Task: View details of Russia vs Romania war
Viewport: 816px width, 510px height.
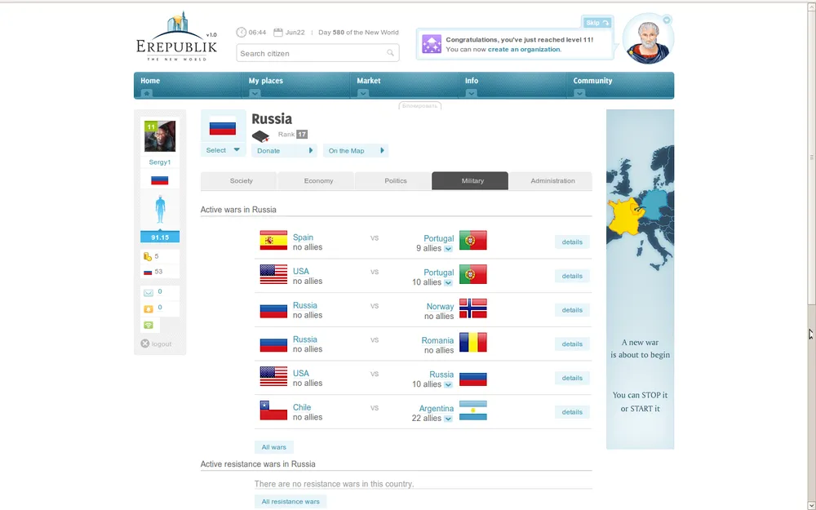Action: click(x=572, y=344)
